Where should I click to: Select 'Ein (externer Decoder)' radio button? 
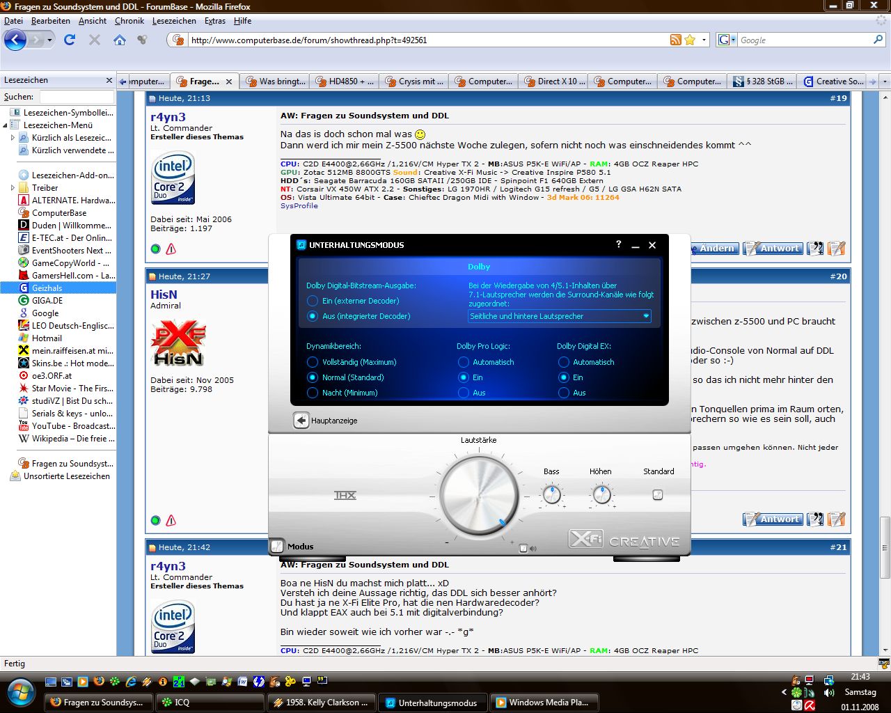coord(313,301)
